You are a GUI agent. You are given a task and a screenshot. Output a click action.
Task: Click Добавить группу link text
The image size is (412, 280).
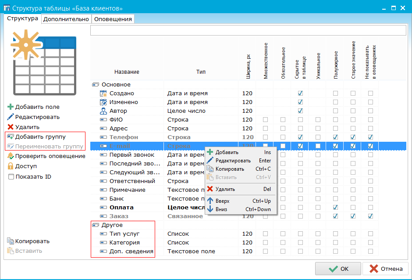click(x=40, y=137)
